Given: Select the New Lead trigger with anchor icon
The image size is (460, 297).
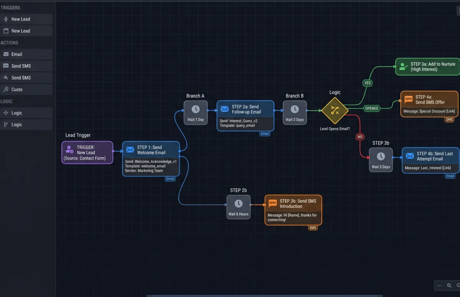Looking at the screenshot, I should (x=26, y=19).
